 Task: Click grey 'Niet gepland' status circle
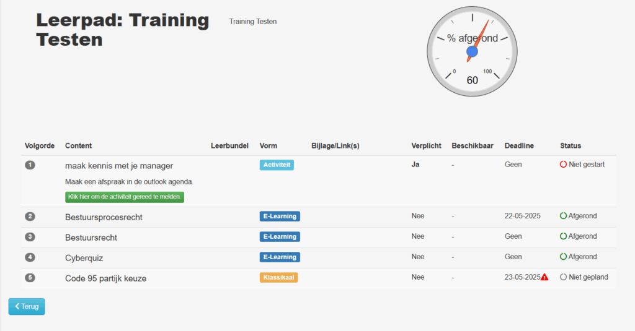[x=564, y=277]
